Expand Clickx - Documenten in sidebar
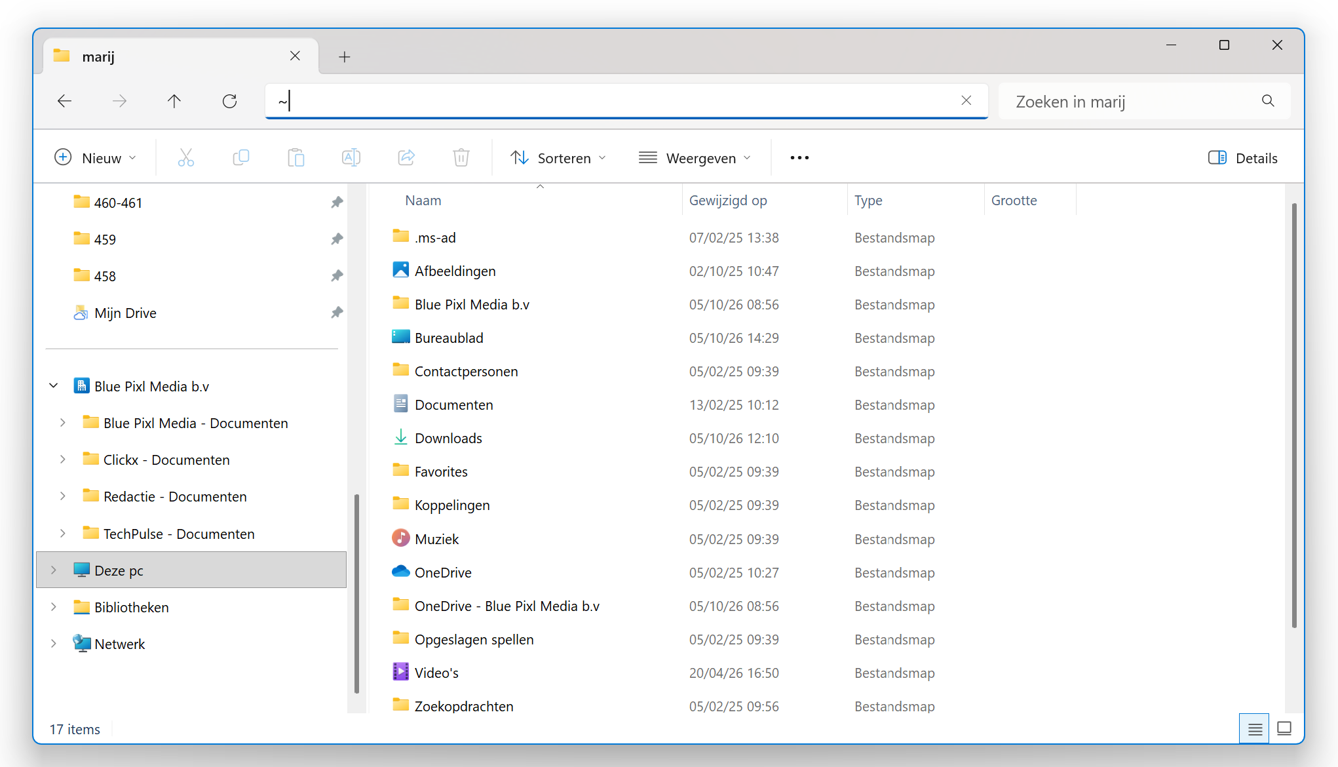 point(63,460)
